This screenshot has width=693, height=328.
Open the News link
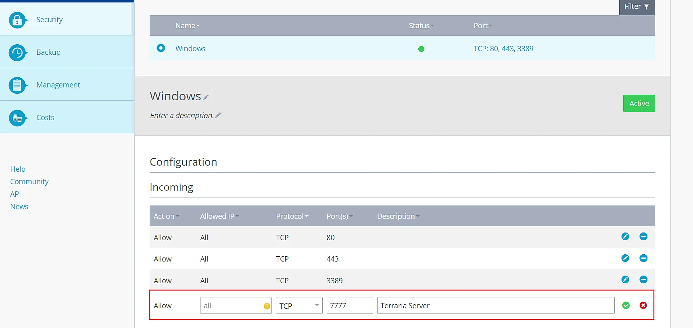click(x=19, y=206)
